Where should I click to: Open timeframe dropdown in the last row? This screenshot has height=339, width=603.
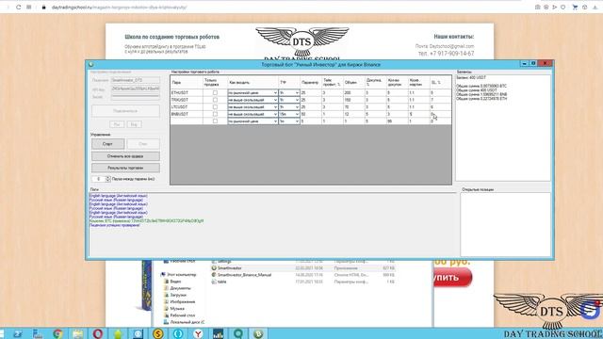289,121
